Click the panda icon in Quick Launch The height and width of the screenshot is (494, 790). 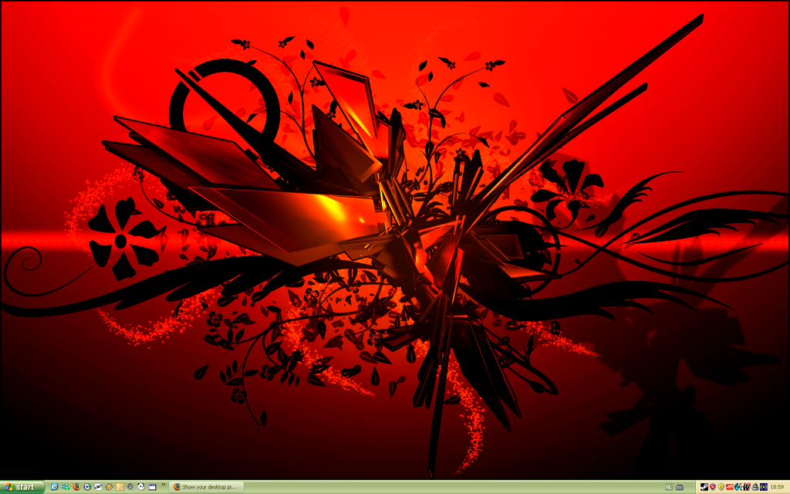click(141, 487)
